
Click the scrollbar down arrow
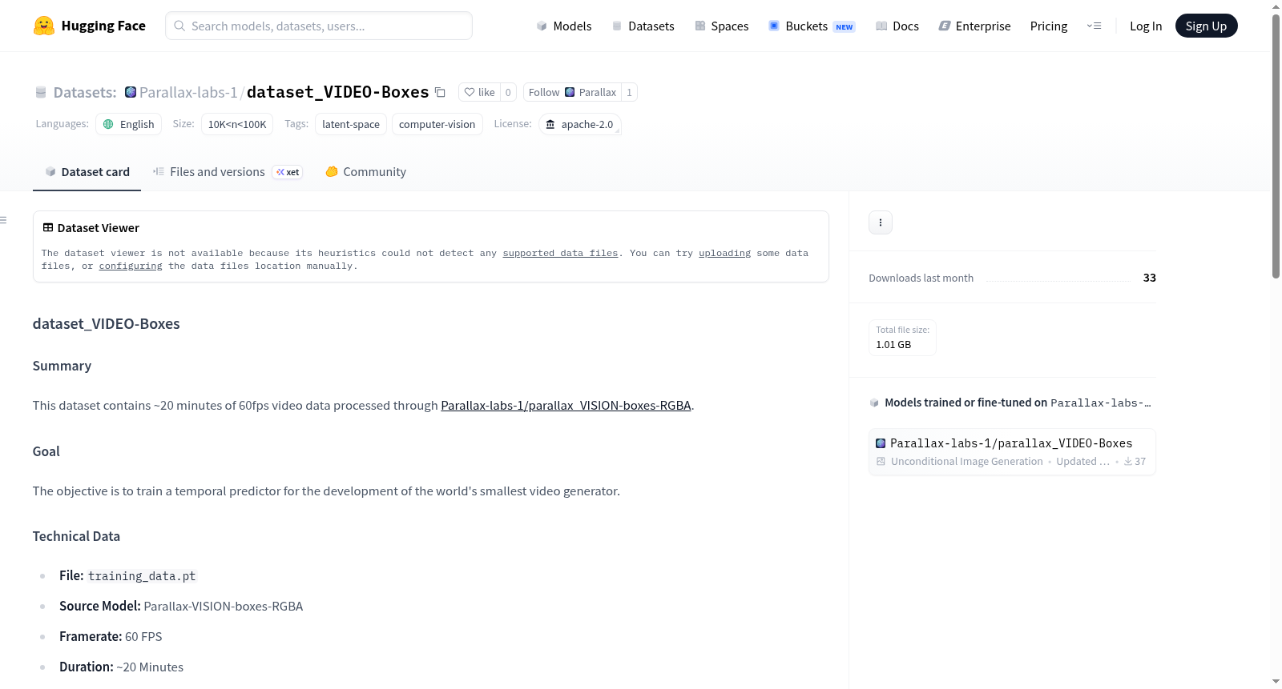click(1276, 682)
